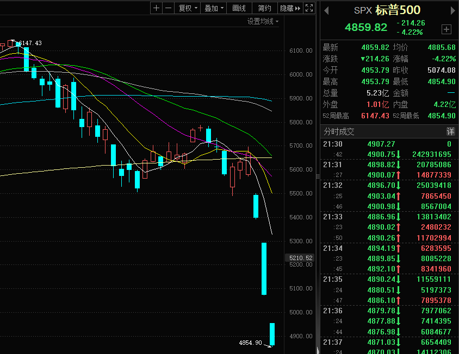Add SPX to watchlist with plus icon

(x=446, y=29)
